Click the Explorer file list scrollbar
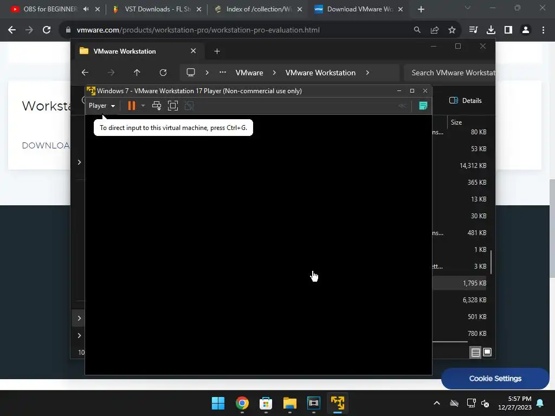Viewport: 555px width, 416px height. click(x=491, y=262)
